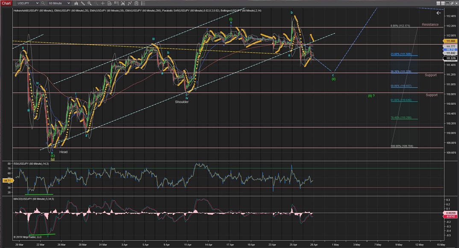Viewport: 459px width, 248px height.
Task: Select the Chart tab label
Action: (6, 3)
